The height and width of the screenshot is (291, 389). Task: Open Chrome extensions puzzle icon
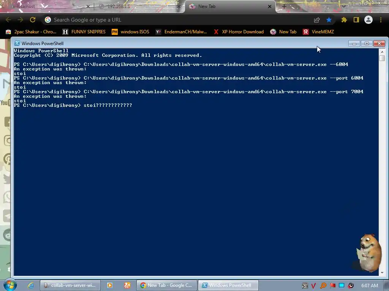pos(344,20)
